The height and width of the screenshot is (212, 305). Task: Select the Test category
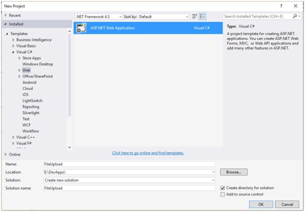(26, 119)
